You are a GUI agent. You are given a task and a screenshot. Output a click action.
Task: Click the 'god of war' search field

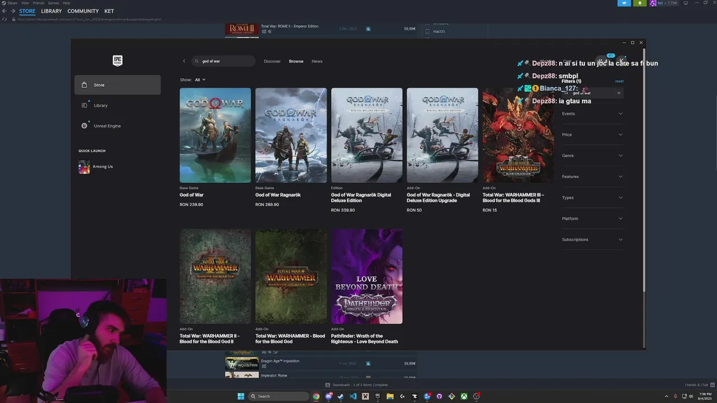coord(224,61)
